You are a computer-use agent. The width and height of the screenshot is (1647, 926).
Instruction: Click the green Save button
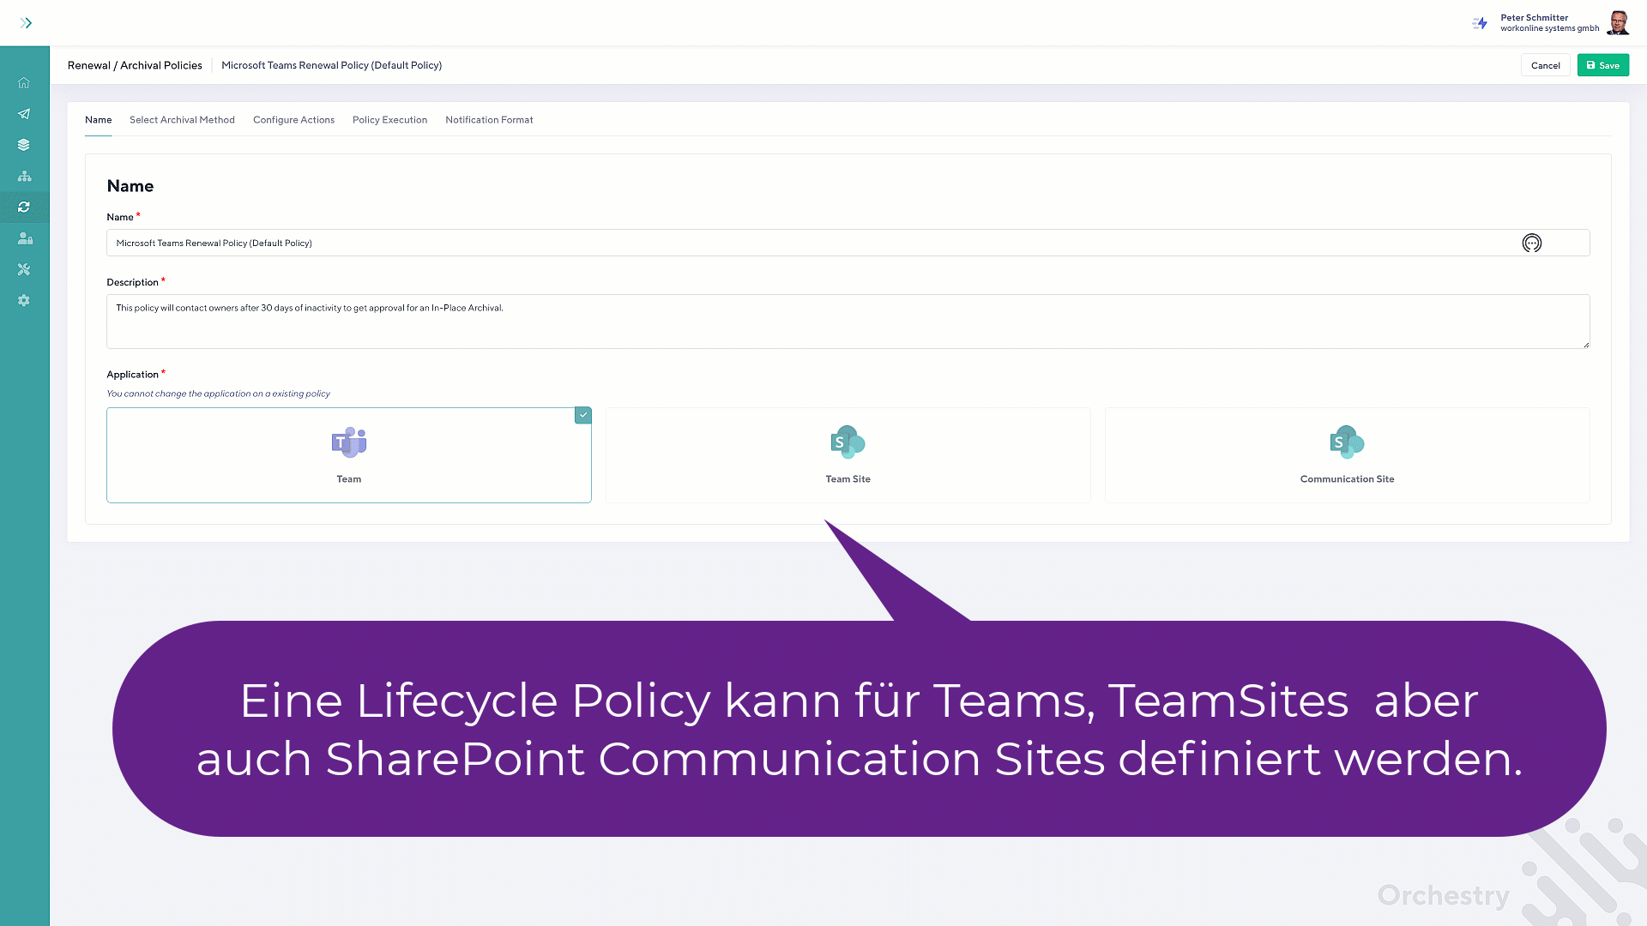click(x=1602, y=65)
